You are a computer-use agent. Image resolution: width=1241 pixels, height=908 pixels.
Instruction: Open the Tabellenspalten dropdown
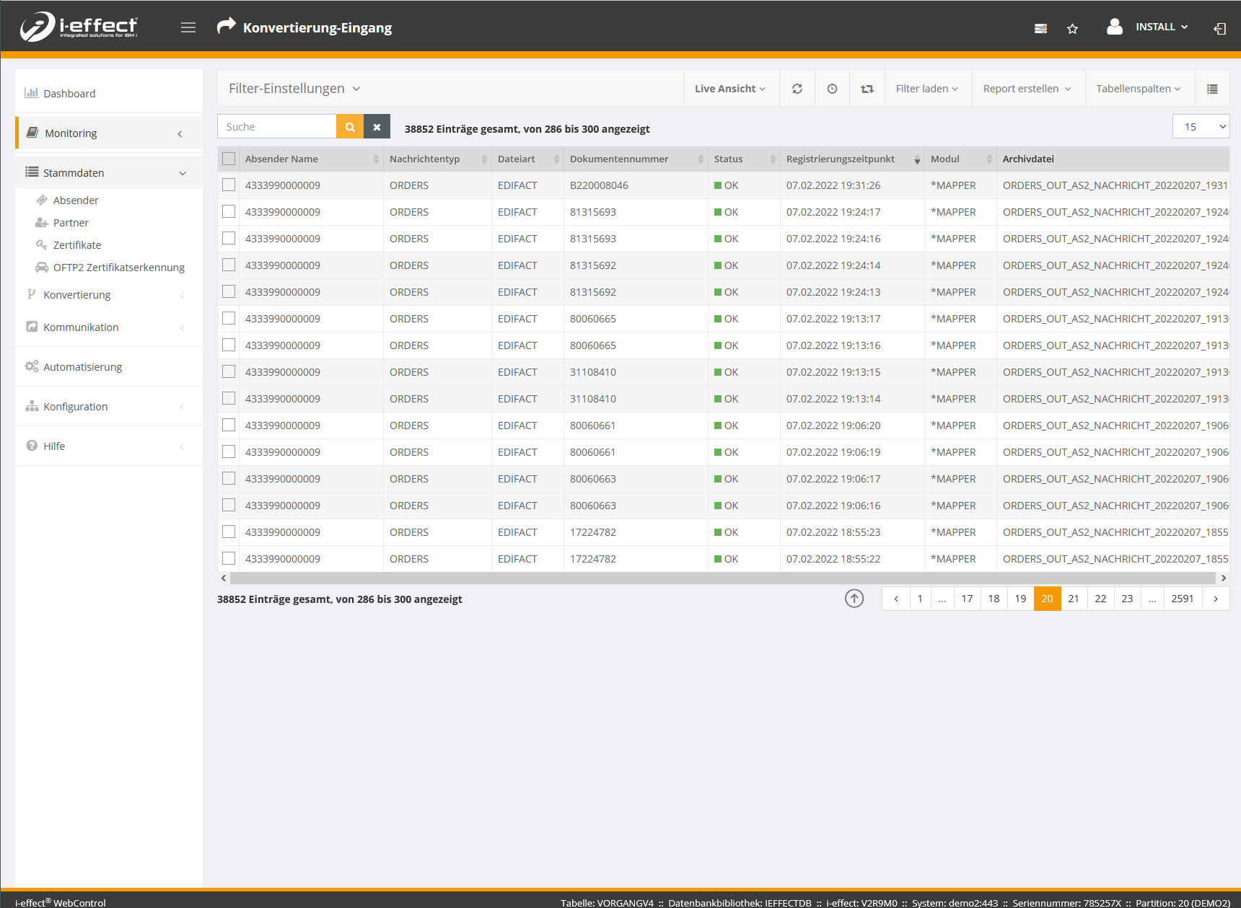[x=1138, y=89]
